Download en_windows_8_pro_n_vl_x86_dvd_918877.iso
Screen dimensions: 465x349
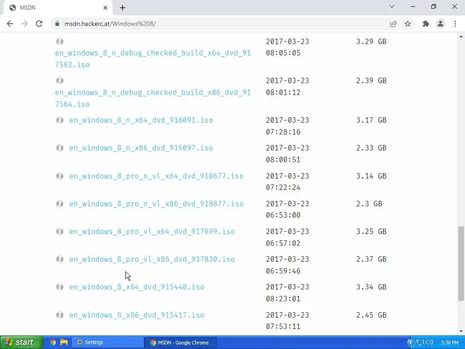coord(156,204)
